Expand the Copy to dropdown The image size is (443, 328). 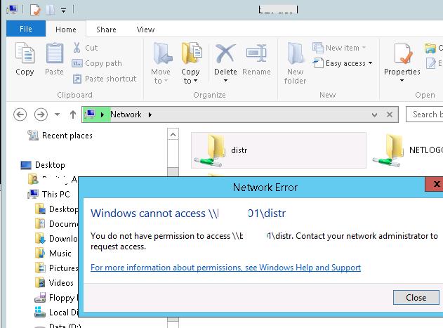(190, 76)
